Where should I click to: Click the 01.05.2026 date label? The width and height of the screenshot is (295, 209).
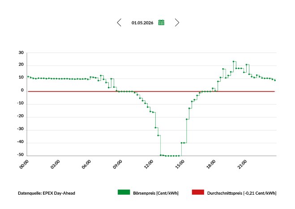pos(142,23)
